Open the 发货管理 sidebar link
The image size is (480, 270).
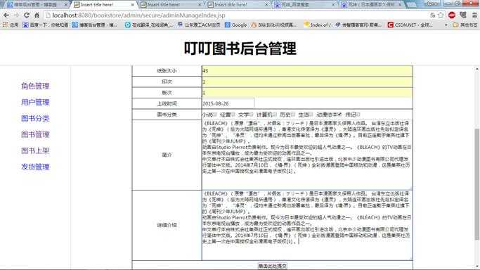(x=35, y=167)
